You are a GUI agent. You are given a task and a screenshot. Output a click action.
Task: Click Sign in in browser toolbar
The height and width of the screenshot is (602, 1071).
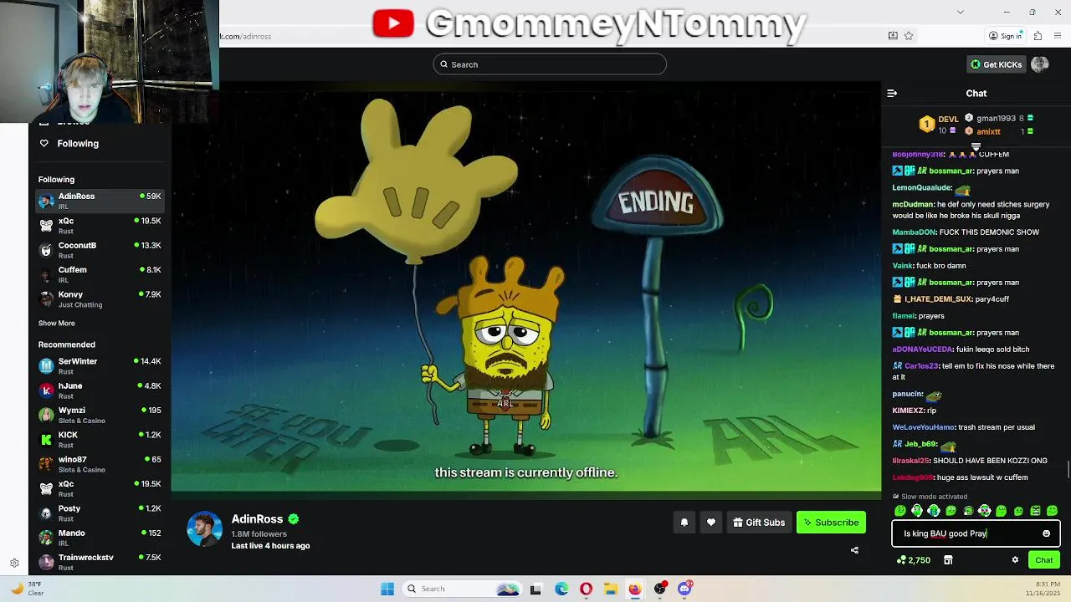[1005, 36]
